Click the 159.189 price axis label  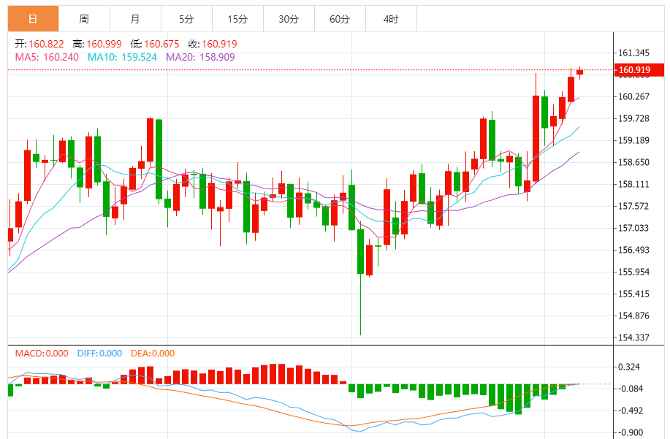(x=633, y=140)
